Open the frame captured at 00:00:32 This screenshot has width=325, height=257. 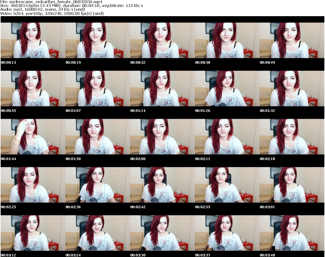162,40
